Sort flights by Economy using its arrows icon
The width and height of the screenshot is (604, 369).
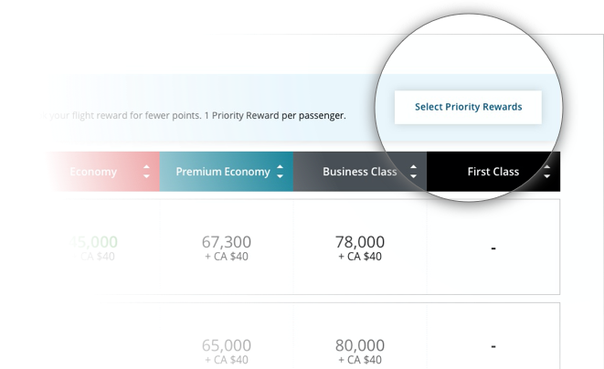point(146,172)
